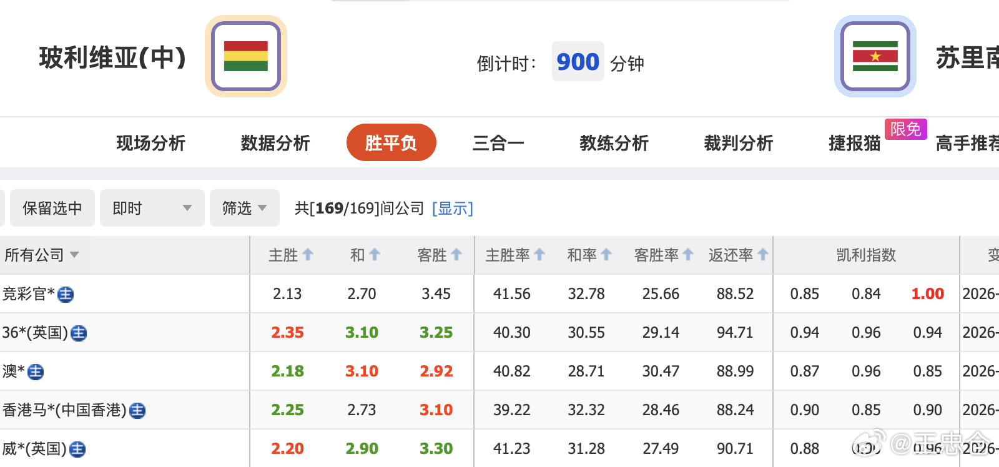Click the 36*(英国) company name
This screenshot has width=999, height=467.
35,333
